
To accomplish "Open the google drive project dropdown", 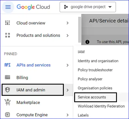I will click(x=88, y=7).
